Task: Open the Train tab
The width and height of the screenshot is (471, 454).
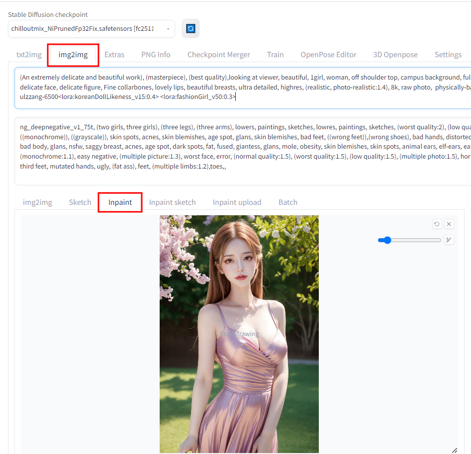Action: click(275, 55)
